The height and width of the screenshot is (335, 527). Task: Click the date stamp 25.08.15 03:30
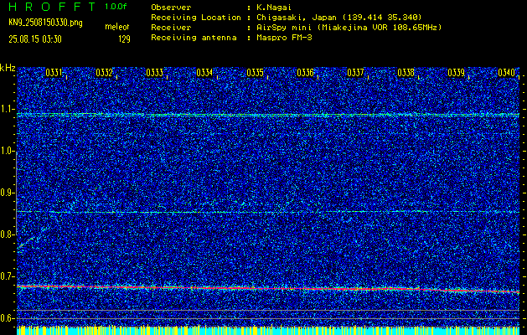[x=35, y=39]
